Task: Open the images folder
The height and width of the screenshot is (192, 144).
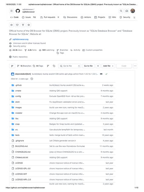Action: tap(19, 108)
